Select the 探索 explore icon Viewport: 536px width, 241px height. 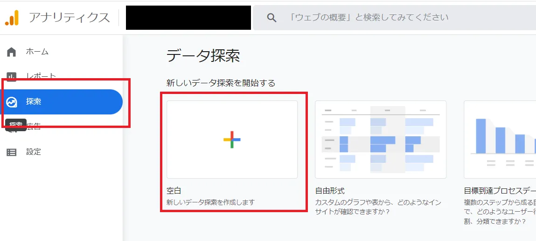12,102
